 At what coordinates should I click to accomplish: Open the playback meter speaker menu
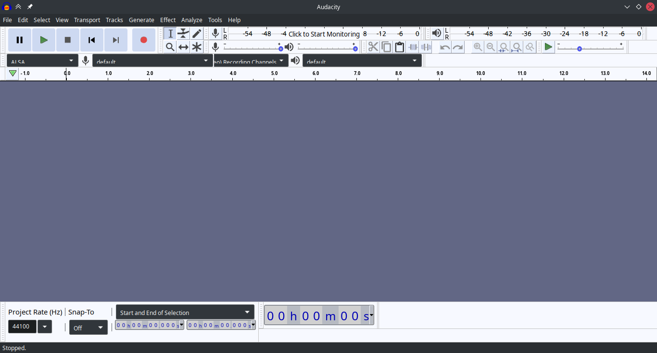pos(437,33)
